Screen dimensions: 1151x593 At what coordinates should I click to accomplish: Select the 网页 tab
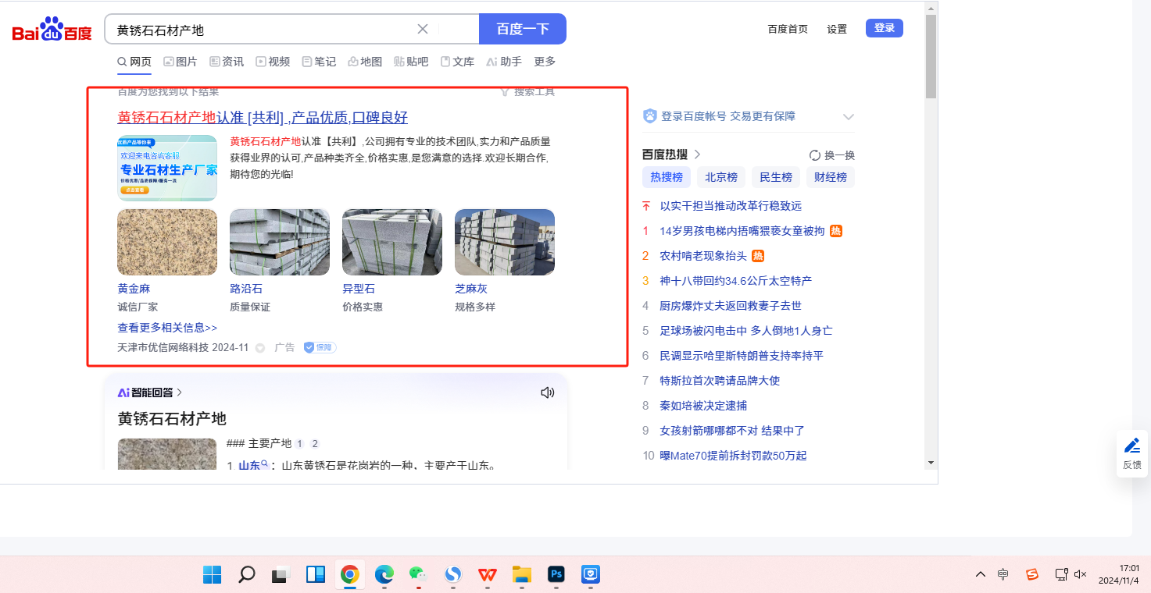134,62
